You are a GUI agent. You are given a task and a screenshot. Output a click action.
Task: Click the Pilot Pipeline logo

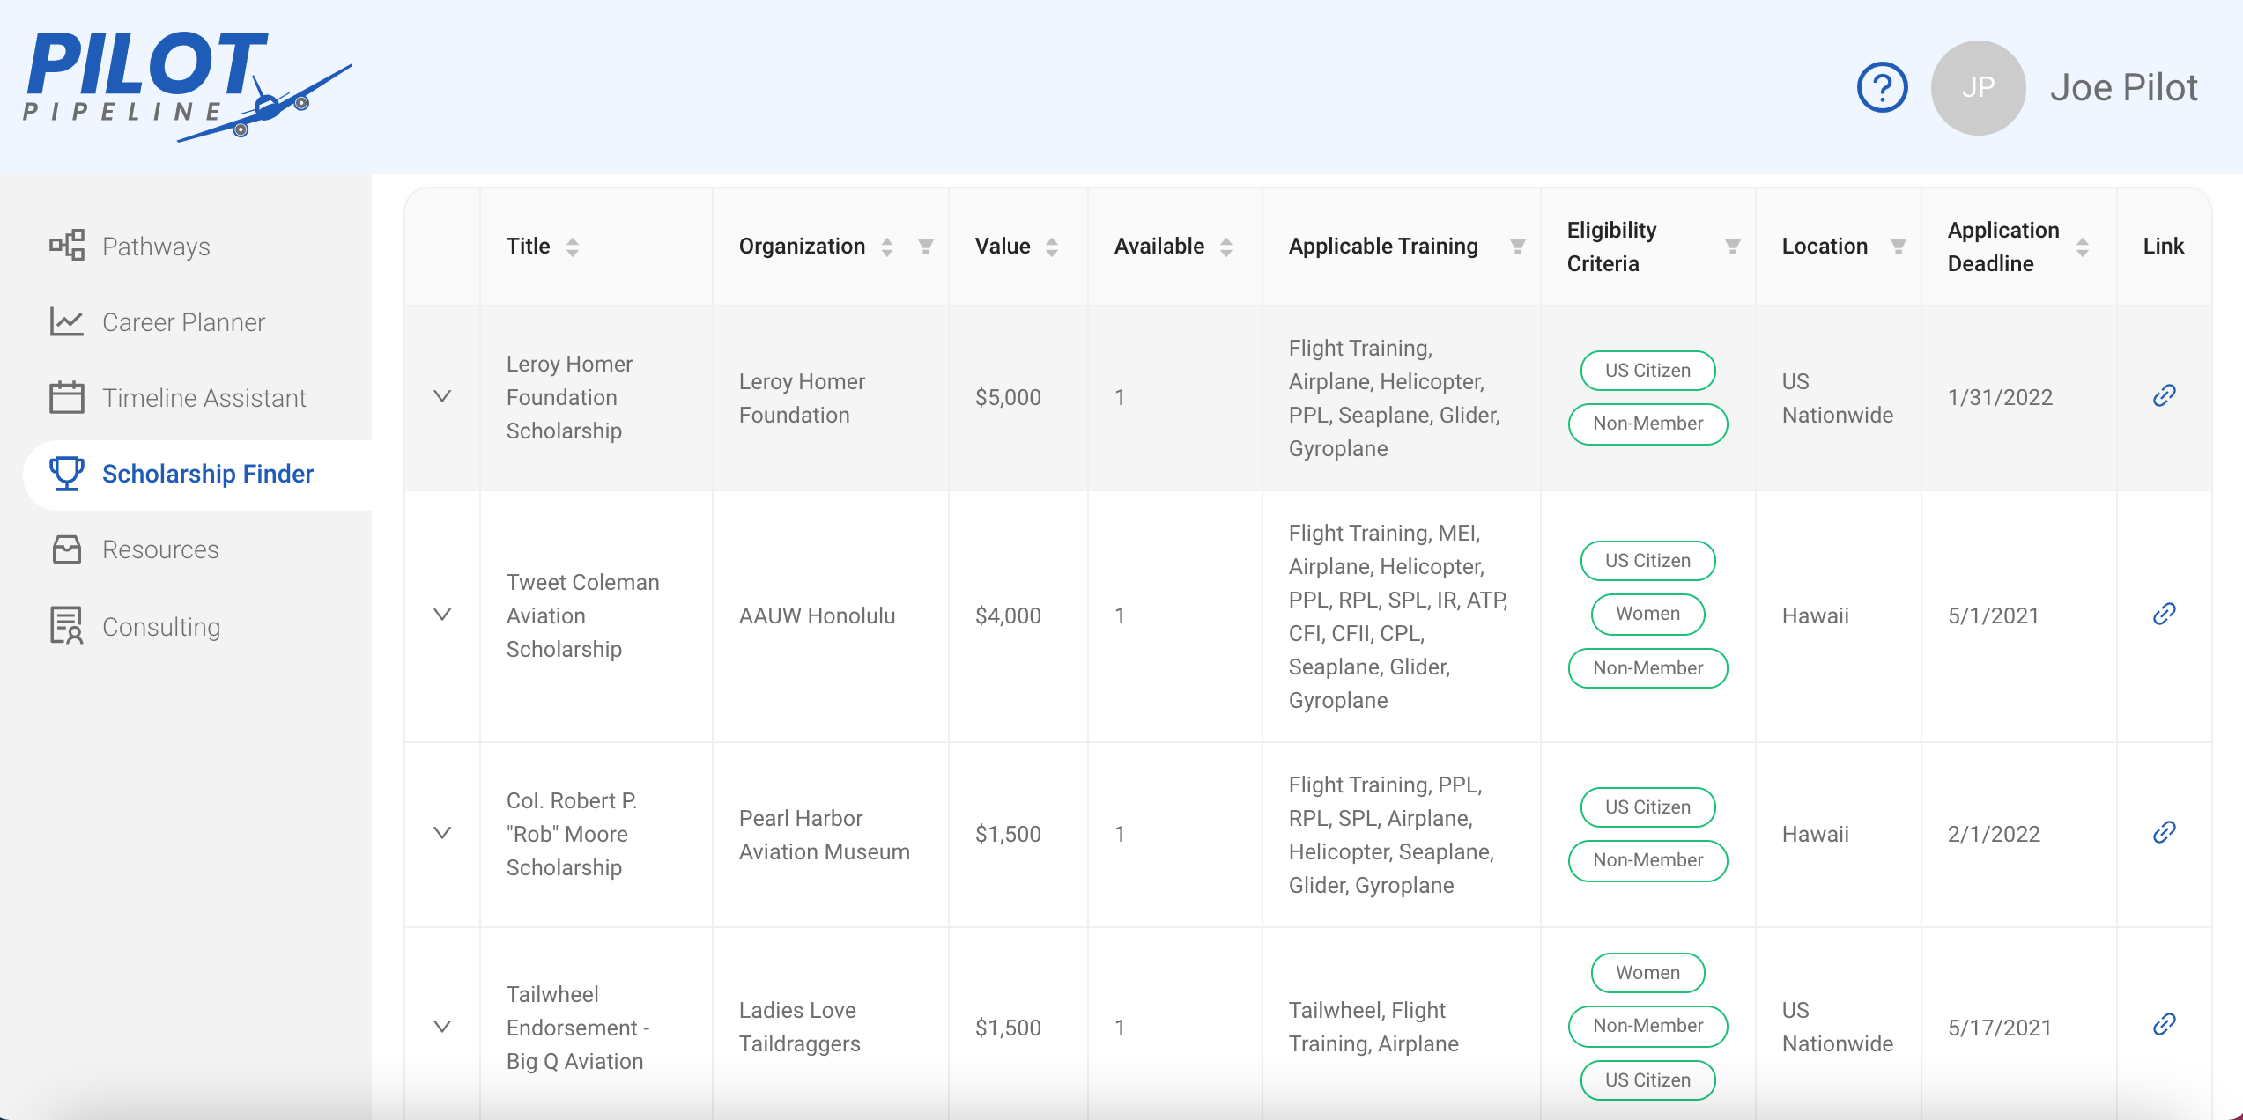click(188, 86)
